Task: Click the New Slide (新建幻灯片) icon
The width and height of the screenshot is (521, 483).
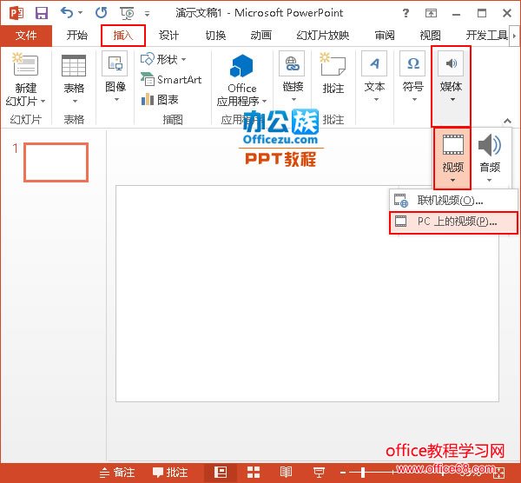Action: tap(26, 67)
